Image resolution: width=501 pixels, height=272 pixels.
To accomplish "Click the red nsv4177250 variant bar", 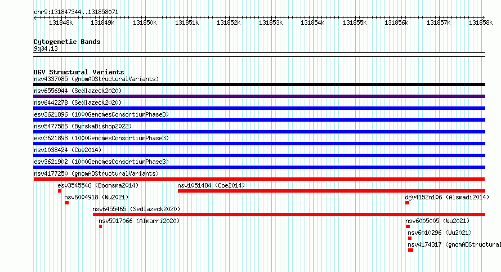I will coord(259,179).
